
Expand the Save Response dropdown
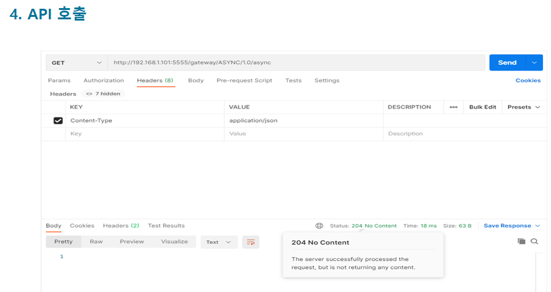pos(537,226)
